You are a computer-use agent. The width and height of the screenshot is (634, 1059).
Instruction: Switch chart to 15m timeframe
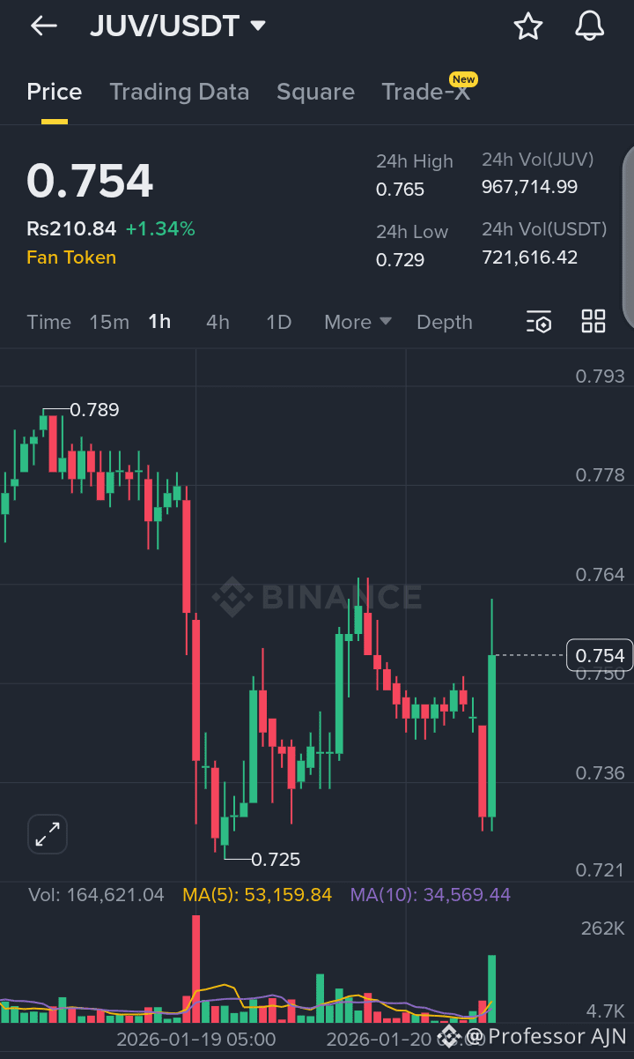[109, 322]
